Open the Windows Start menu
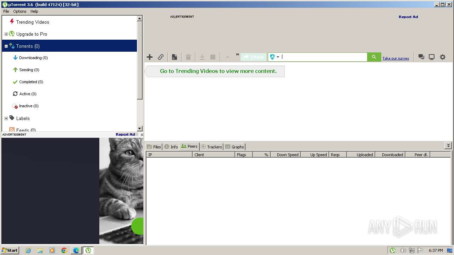454x255 pixels. click(10, 250)
